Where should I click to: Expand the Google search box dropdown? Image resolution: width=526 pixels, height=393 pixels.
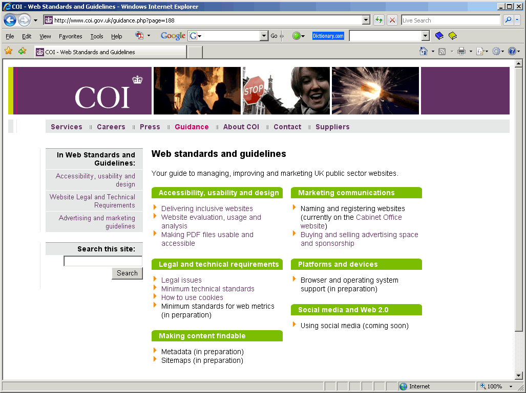coord(264,36)
